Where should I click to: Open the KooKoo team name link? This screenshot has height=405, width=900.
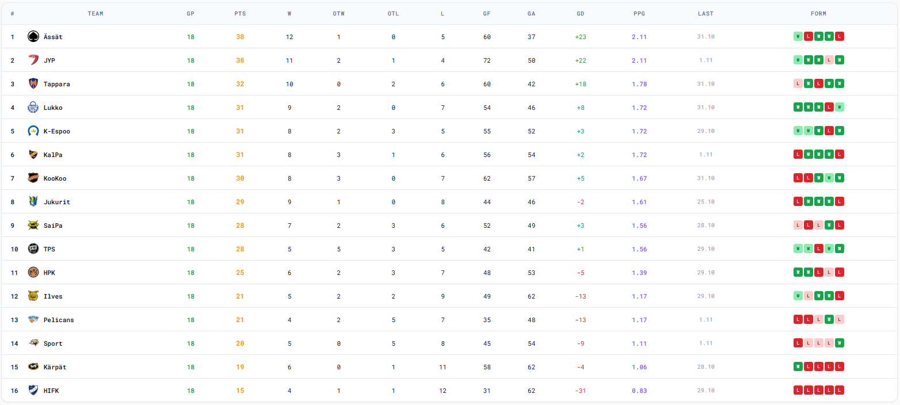click(55, 178)
